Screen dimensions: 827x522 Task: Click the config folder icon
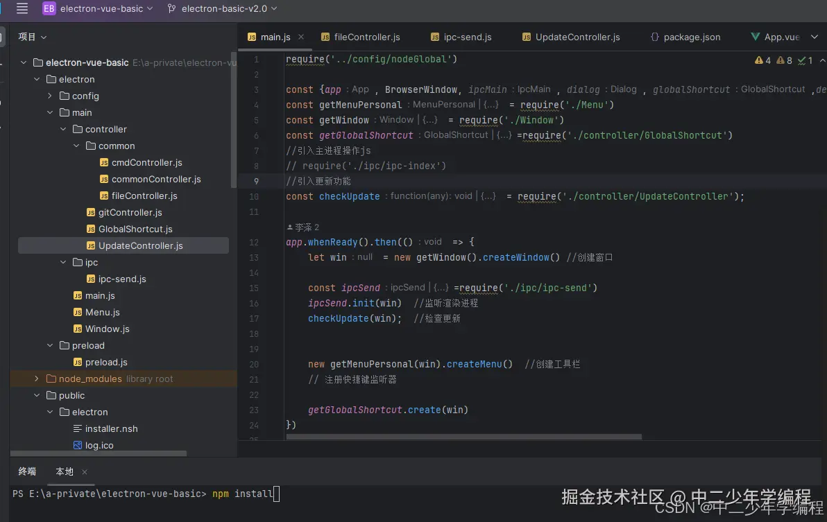click(65, 96)
